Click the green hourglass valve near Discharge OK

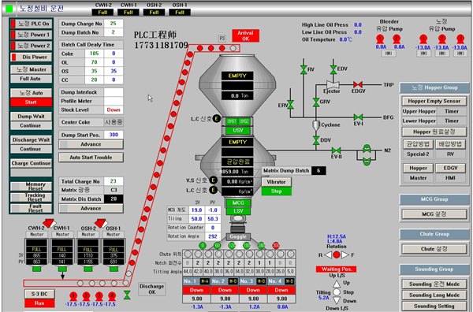(x=127, y=295)
